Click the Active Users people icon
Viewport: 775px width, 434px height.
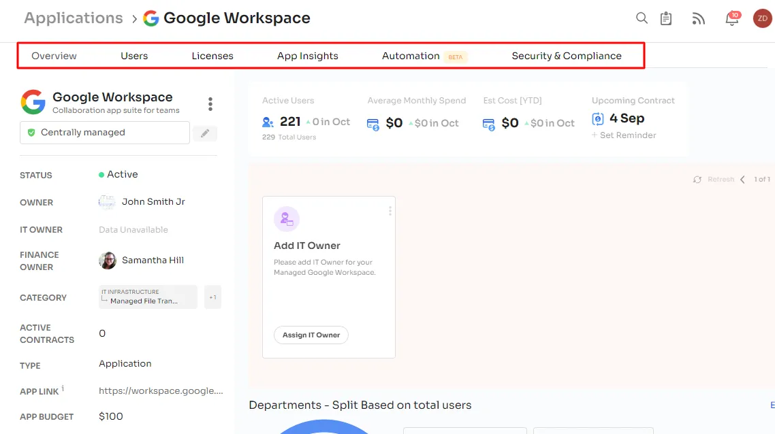pyautogui.click(x=268, y=122)
